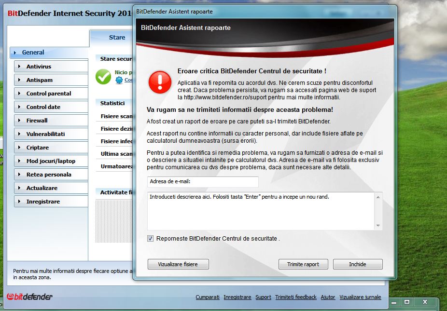Click the Con link under security status
Screen dimensions: 447x311
pyautogui.click(x=128, y=80)
